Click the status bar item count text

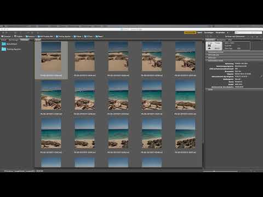(24, 171)
